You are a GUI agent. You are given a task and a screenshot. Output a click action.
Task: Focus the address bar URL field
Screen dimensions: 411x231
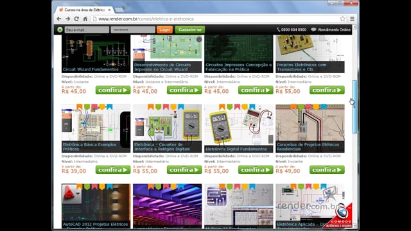click(x=218, y=19)
